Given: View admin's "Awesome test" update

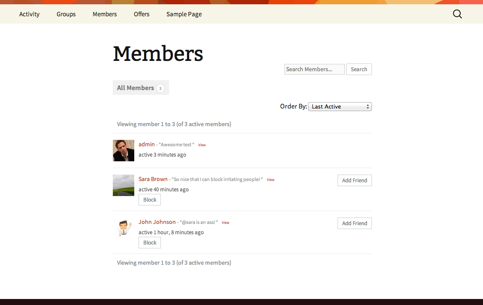Looking at the screenshot, I should [x=202, y=145].
